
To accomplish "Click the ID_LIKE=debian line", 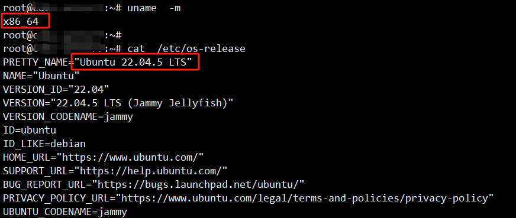I will (44, 144).
